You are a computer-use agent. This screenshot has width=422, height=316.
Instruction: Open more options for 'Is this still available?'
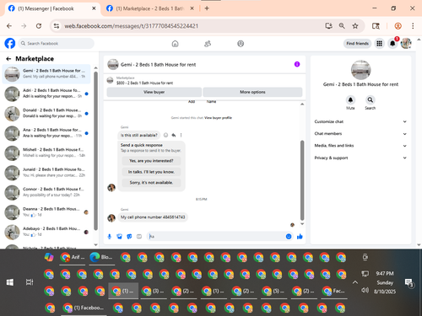tap(181, 135)
